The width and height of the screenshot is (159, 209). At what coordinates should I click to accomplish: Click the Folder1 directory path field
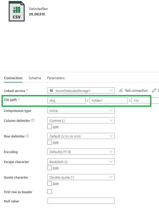click(x=108, y=100)
